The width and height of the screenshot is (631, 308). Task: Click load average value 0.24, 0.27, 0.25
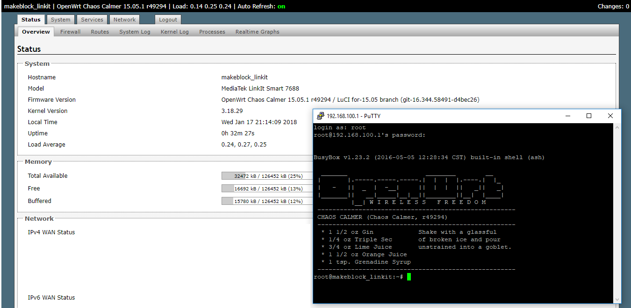click(x=244, y=145)
